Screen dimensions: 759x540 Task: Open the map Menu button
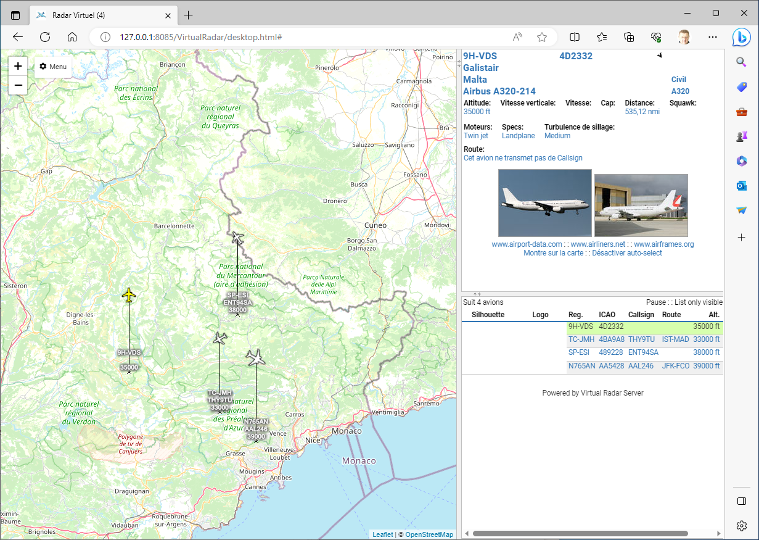tap(53, 67)
